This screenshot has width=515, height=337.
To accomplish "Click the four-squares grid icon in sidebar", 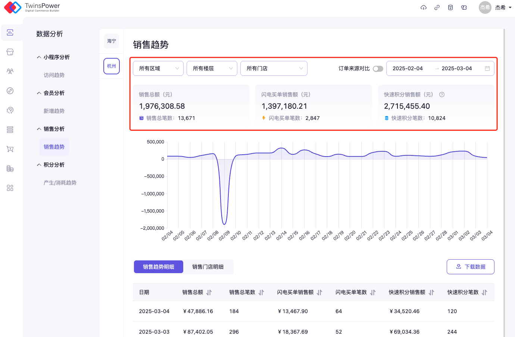I will point(10,188).
